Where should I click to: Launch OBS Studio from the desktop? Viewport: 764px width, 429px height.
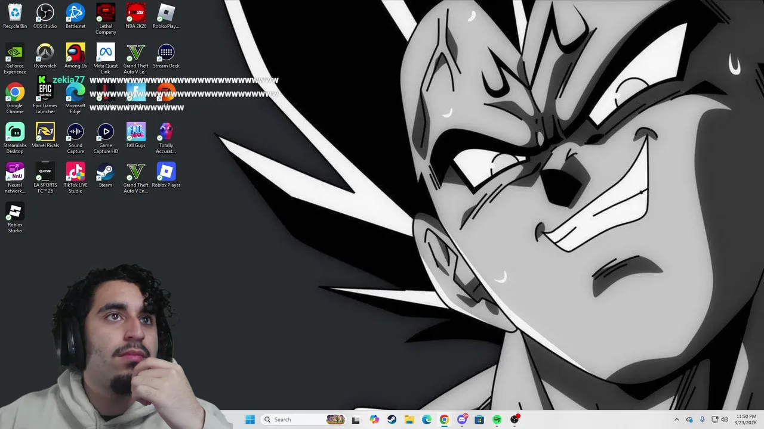point(45,17)
